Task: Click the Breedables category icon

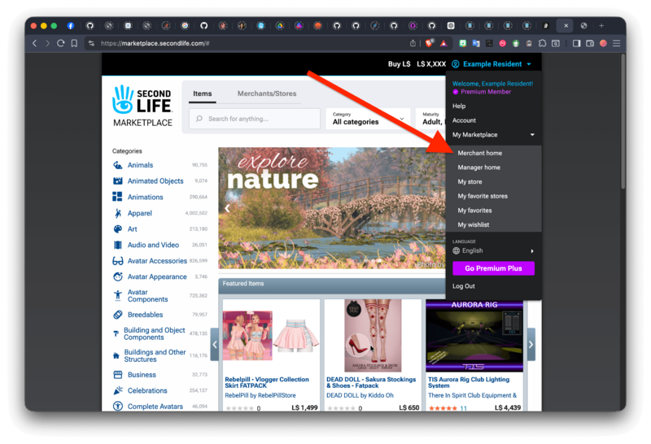Action: pos(118,315)
